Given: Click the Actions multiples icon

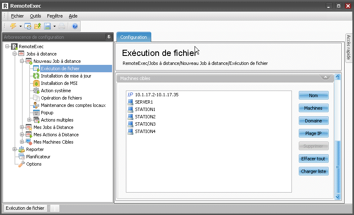Looking at the screenshot, I should 36,120.
